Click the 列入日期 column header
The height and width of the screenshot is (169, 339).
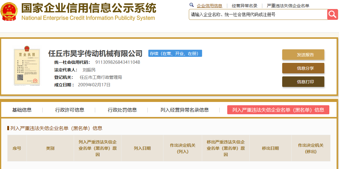coord(142,148)
